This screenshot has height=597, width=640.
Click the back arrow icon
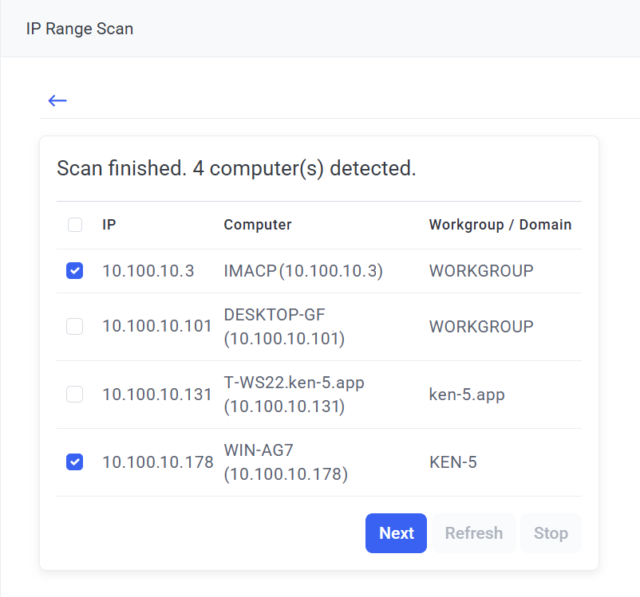coord(57,100)
